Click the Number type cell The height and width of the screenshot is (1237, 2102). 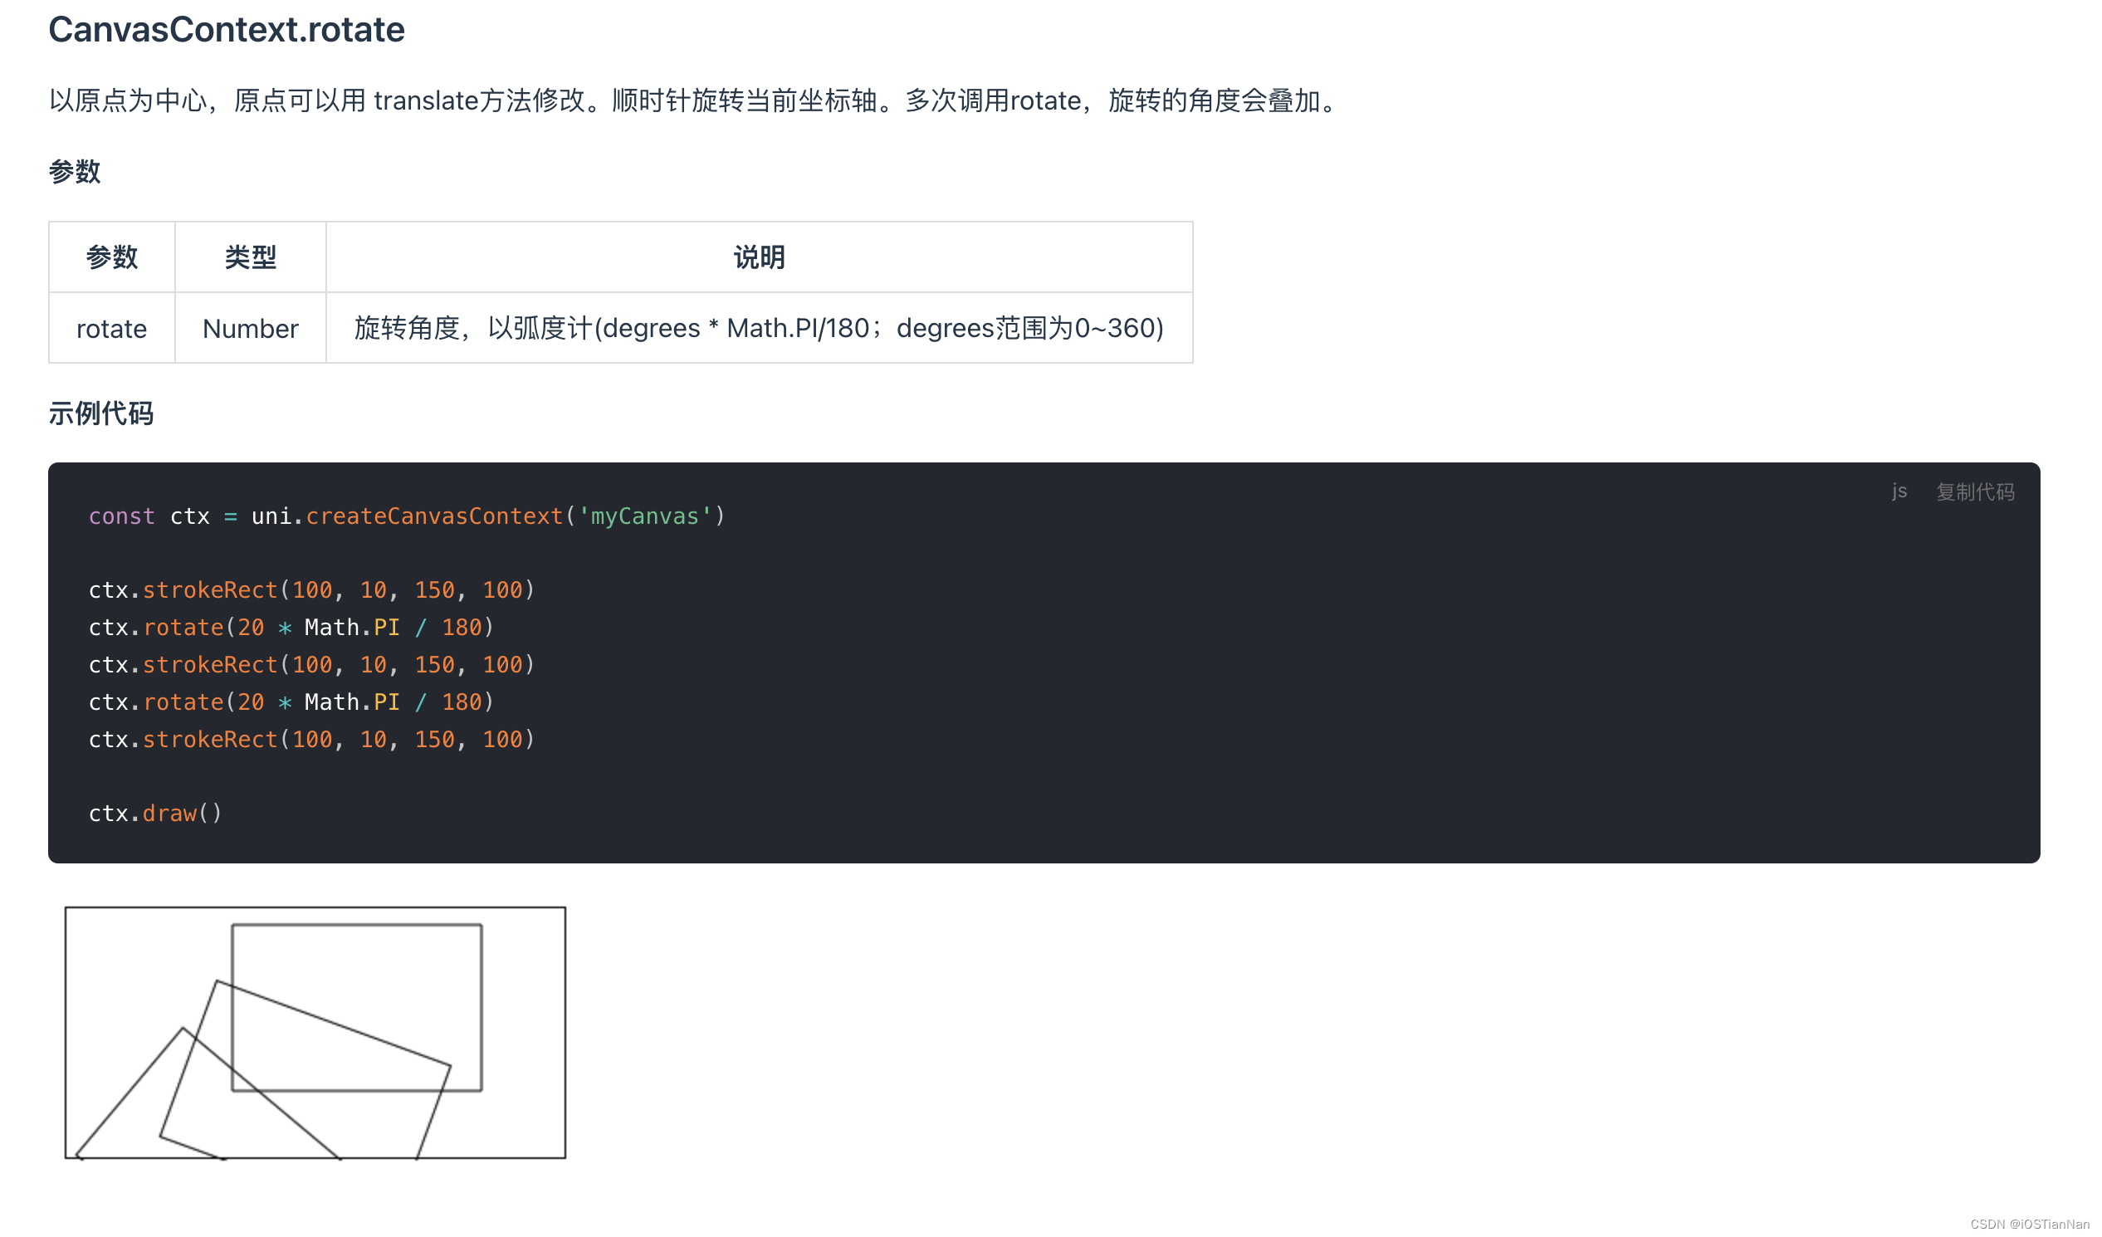(250, 329)
